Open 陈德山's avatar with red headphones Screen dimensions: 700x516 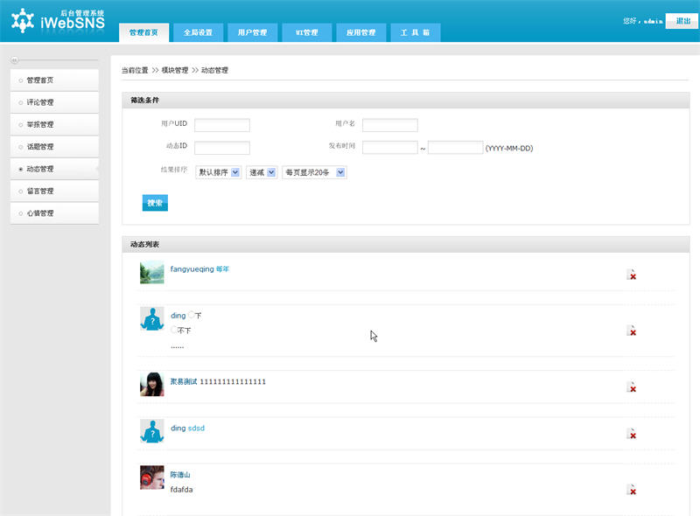(151, 478)
